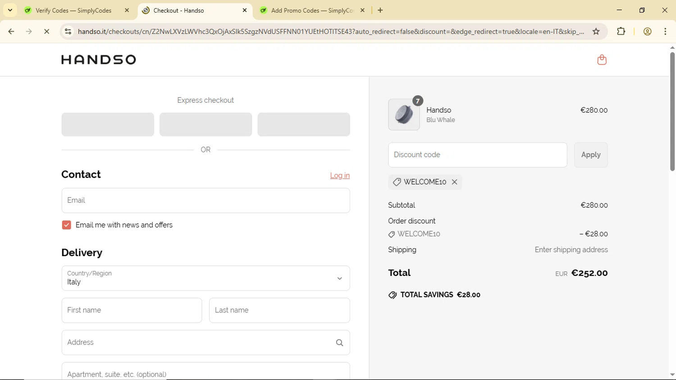Switch to Checkout - Handso tab
676x380 pixels.
178,10
